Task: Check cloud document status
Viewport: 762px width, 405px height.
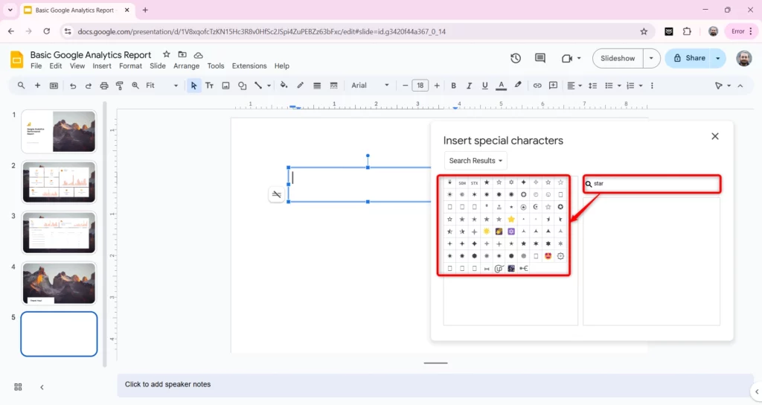Action: pyautogui.click(x=198, y=55)
